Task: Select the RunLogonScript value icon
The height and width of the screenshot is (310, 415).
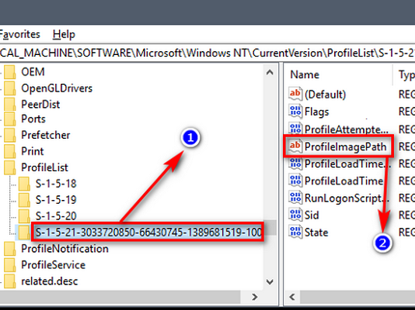Action: (295, 198)
